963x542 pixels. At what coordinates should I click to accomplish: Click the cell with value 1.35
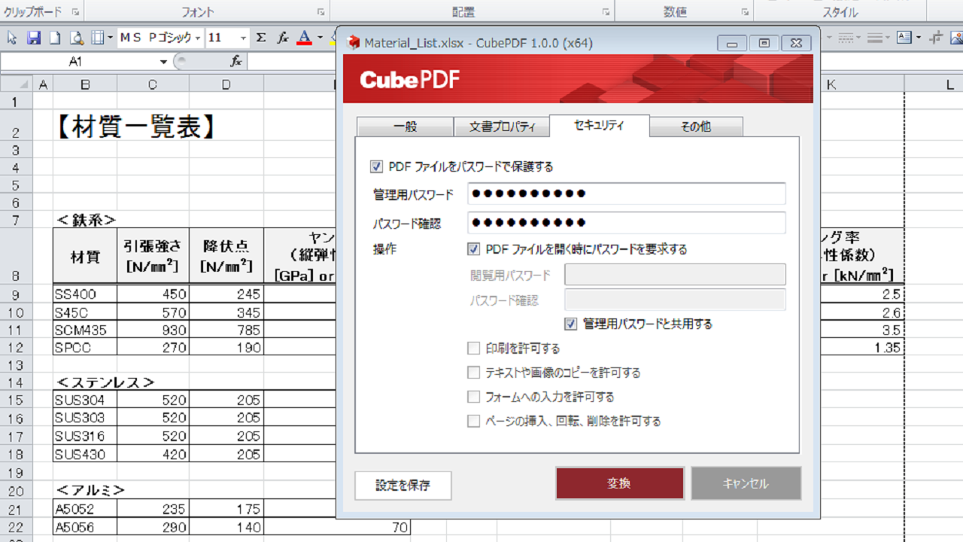[x=862, y=348]
